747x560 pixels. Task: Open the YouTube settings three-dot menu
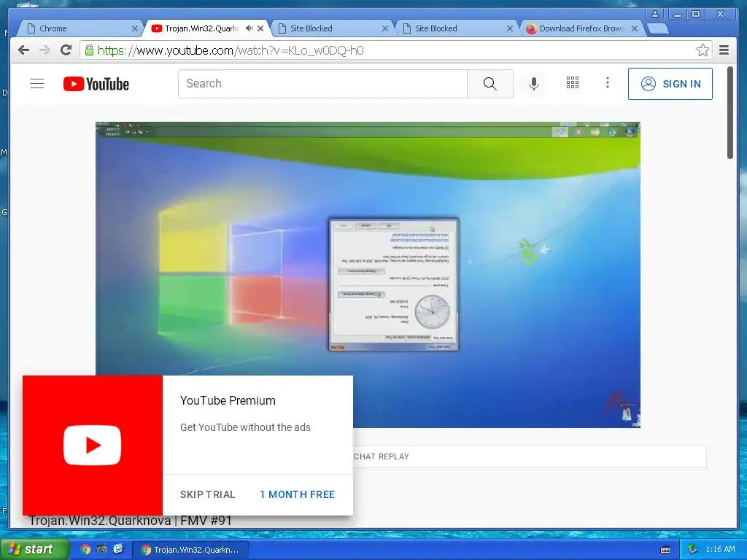pyautogui.click(x=608, y=83)
